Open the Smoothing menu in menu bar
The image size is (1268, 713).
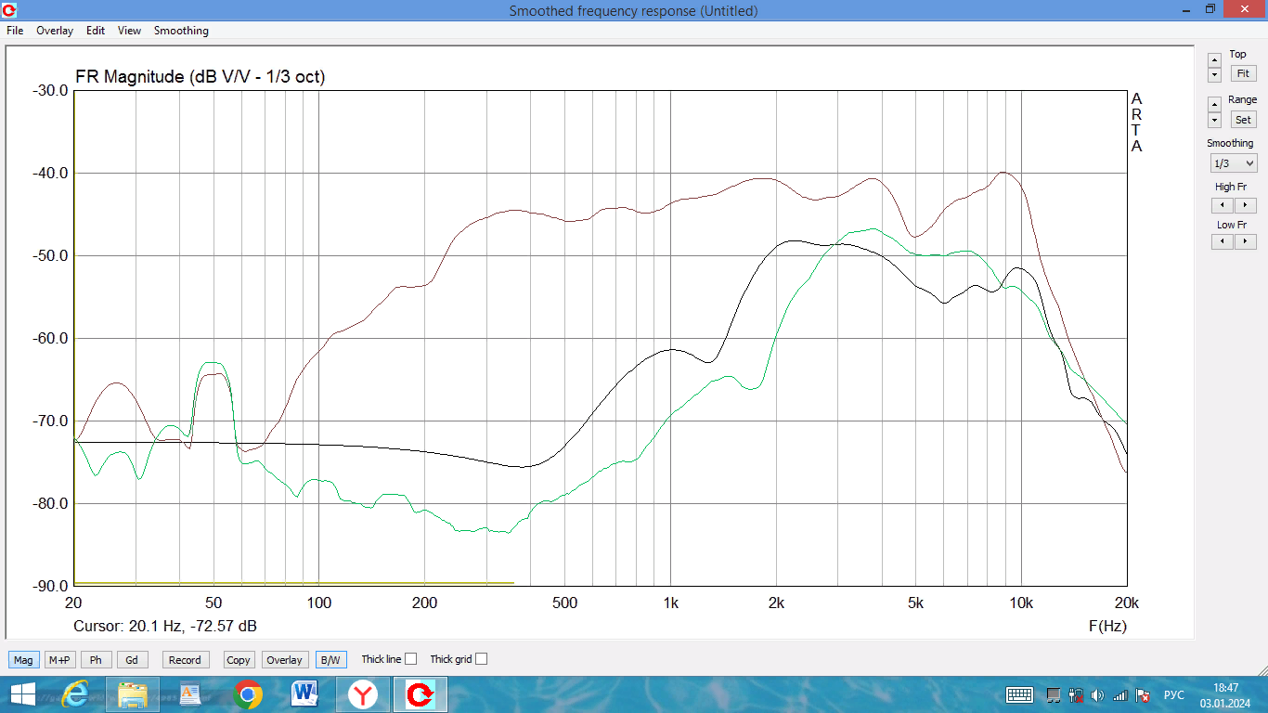point(181,31)
